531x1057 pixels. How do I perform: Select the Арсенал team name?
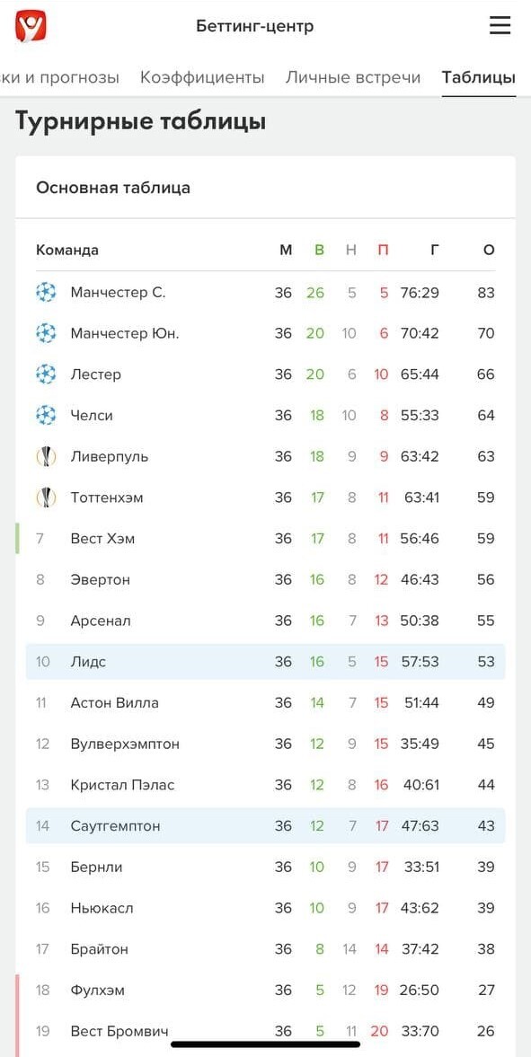tap(101, 621)
